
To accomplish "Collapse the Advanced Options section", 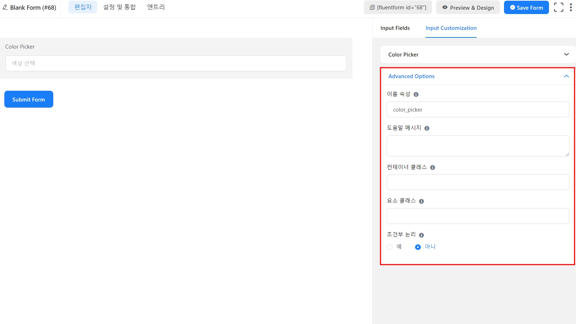I will pyautogui.click(x=566, y=76).
